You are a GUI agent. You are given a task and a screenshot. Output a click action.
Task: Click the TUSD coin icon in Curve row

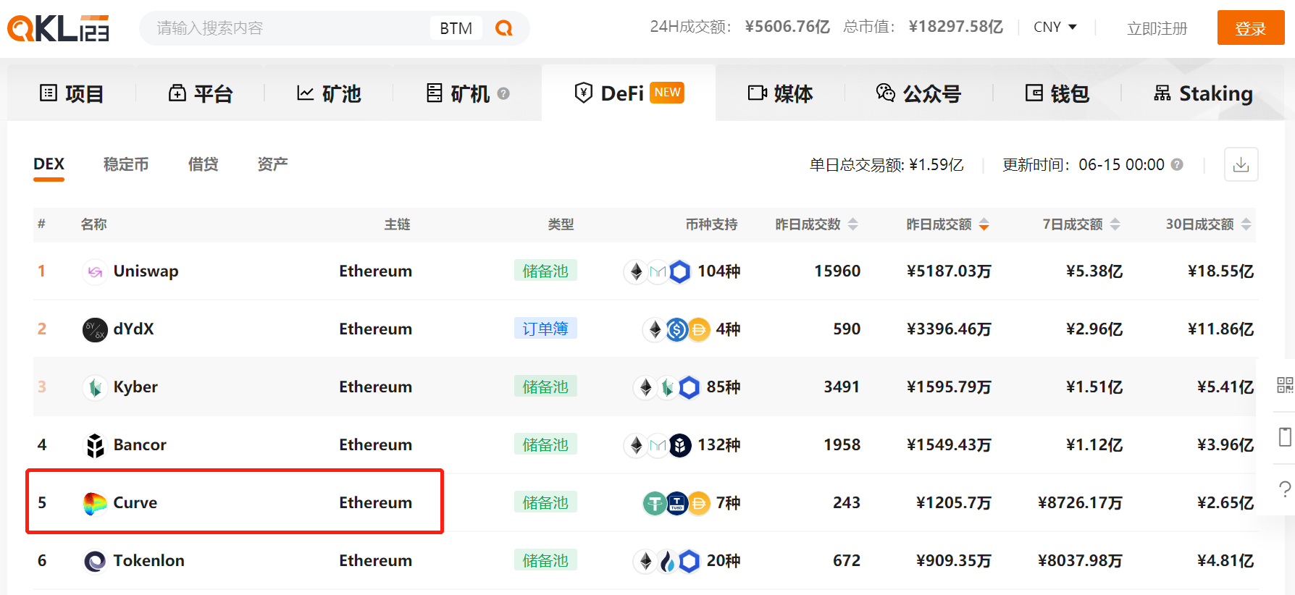point(676,503)
